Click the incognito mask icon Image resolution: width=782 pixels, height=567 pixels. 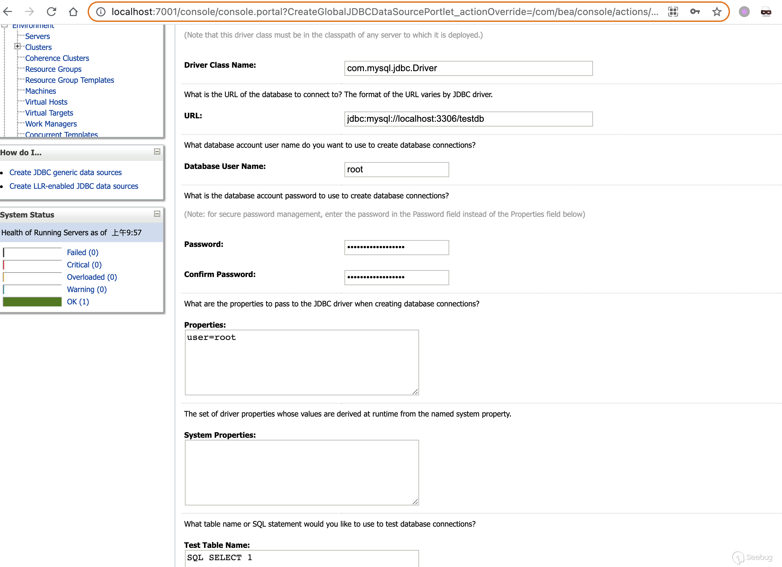pyautogui.click(x=766, y=12)
